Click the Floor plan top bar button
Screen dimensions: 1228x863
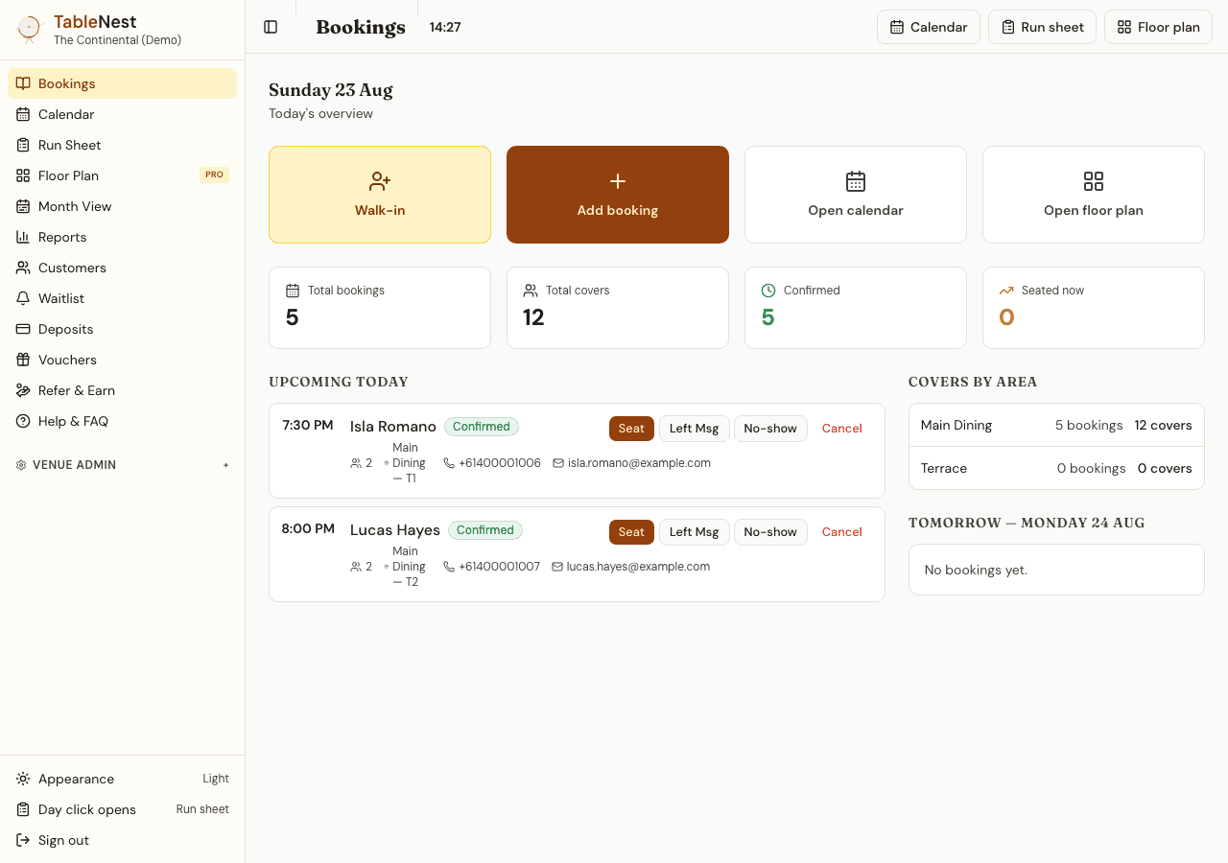(x=1159, y=27)
